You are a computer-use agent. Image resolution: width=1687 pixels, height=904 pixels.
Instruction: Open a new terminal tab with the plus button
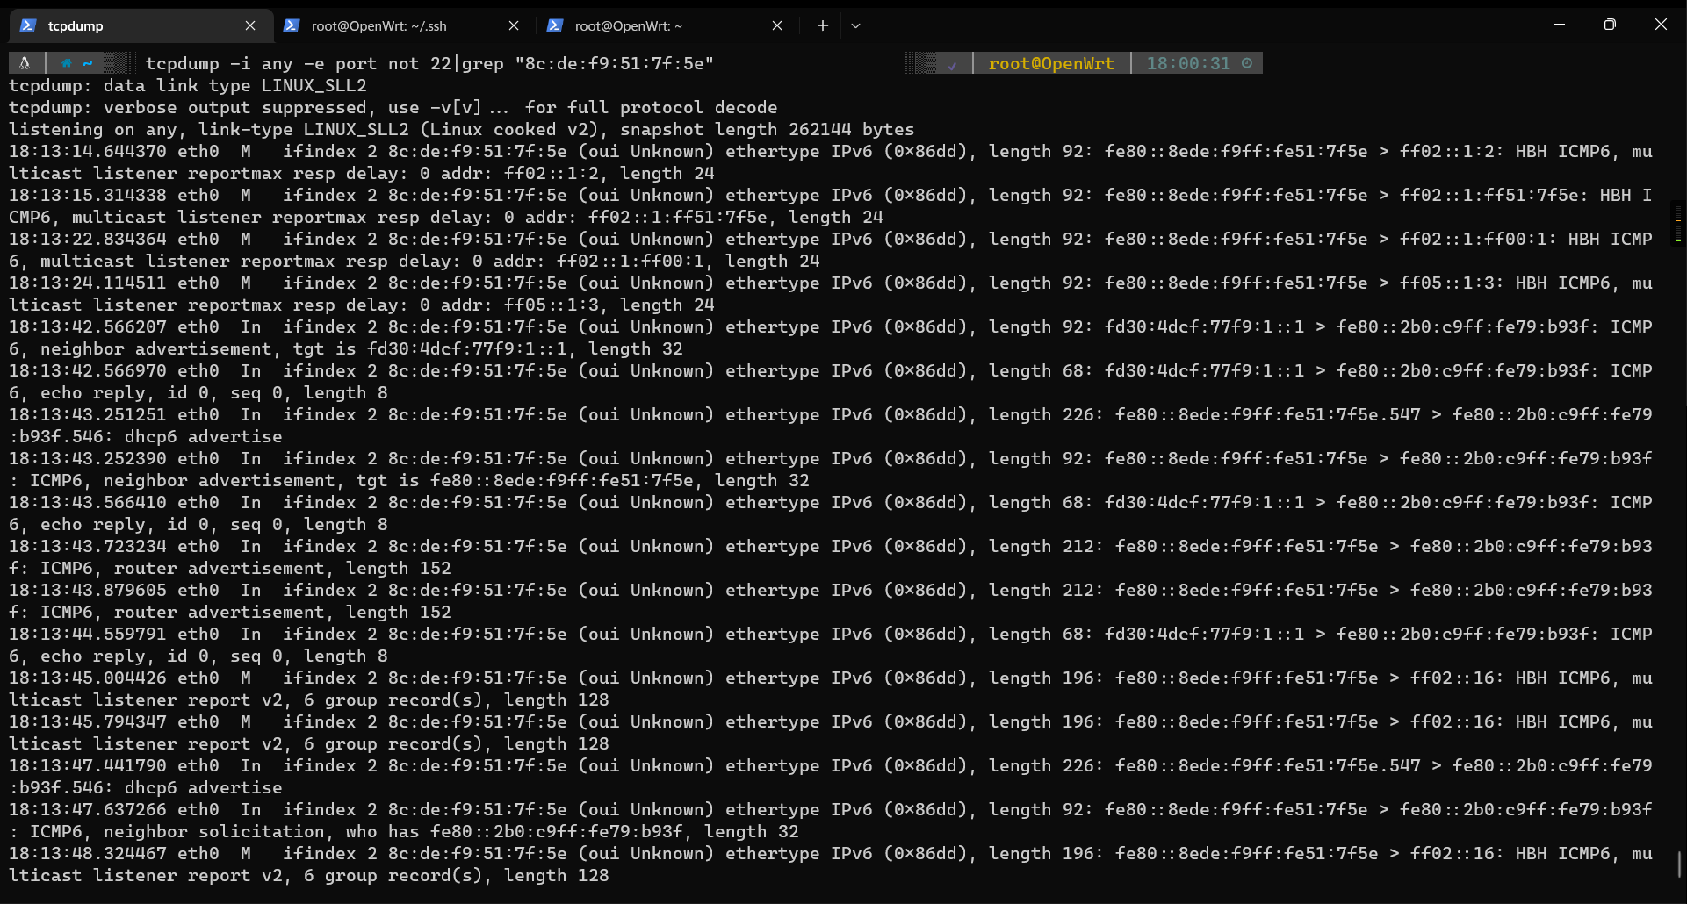(x=823, y=26)
